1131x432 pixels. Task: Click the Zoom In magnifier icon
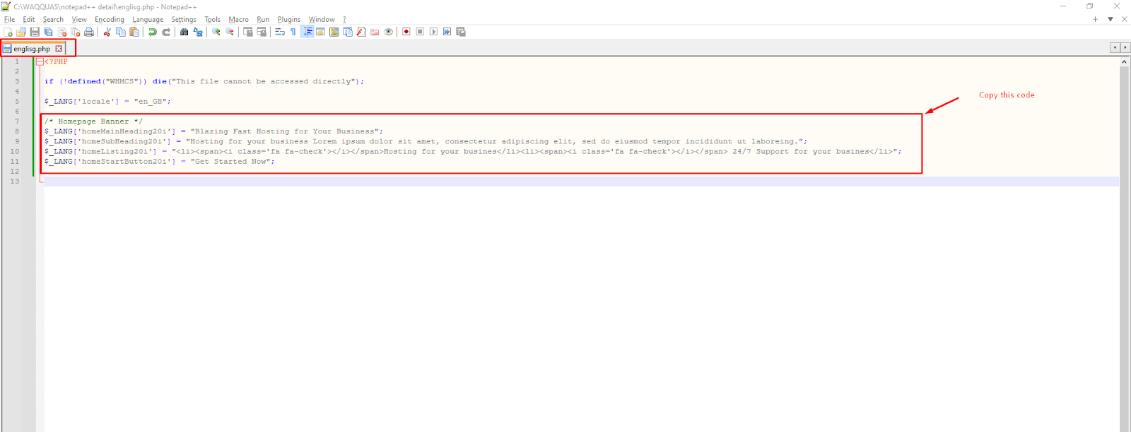pyautogui.click(x=216, y=32)
